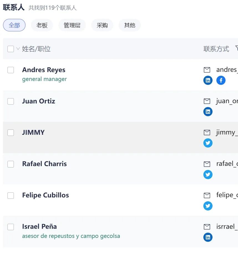Open Andres Reyes's Facebook icon
The image size is (238, 254).
[x=221, y=80]
